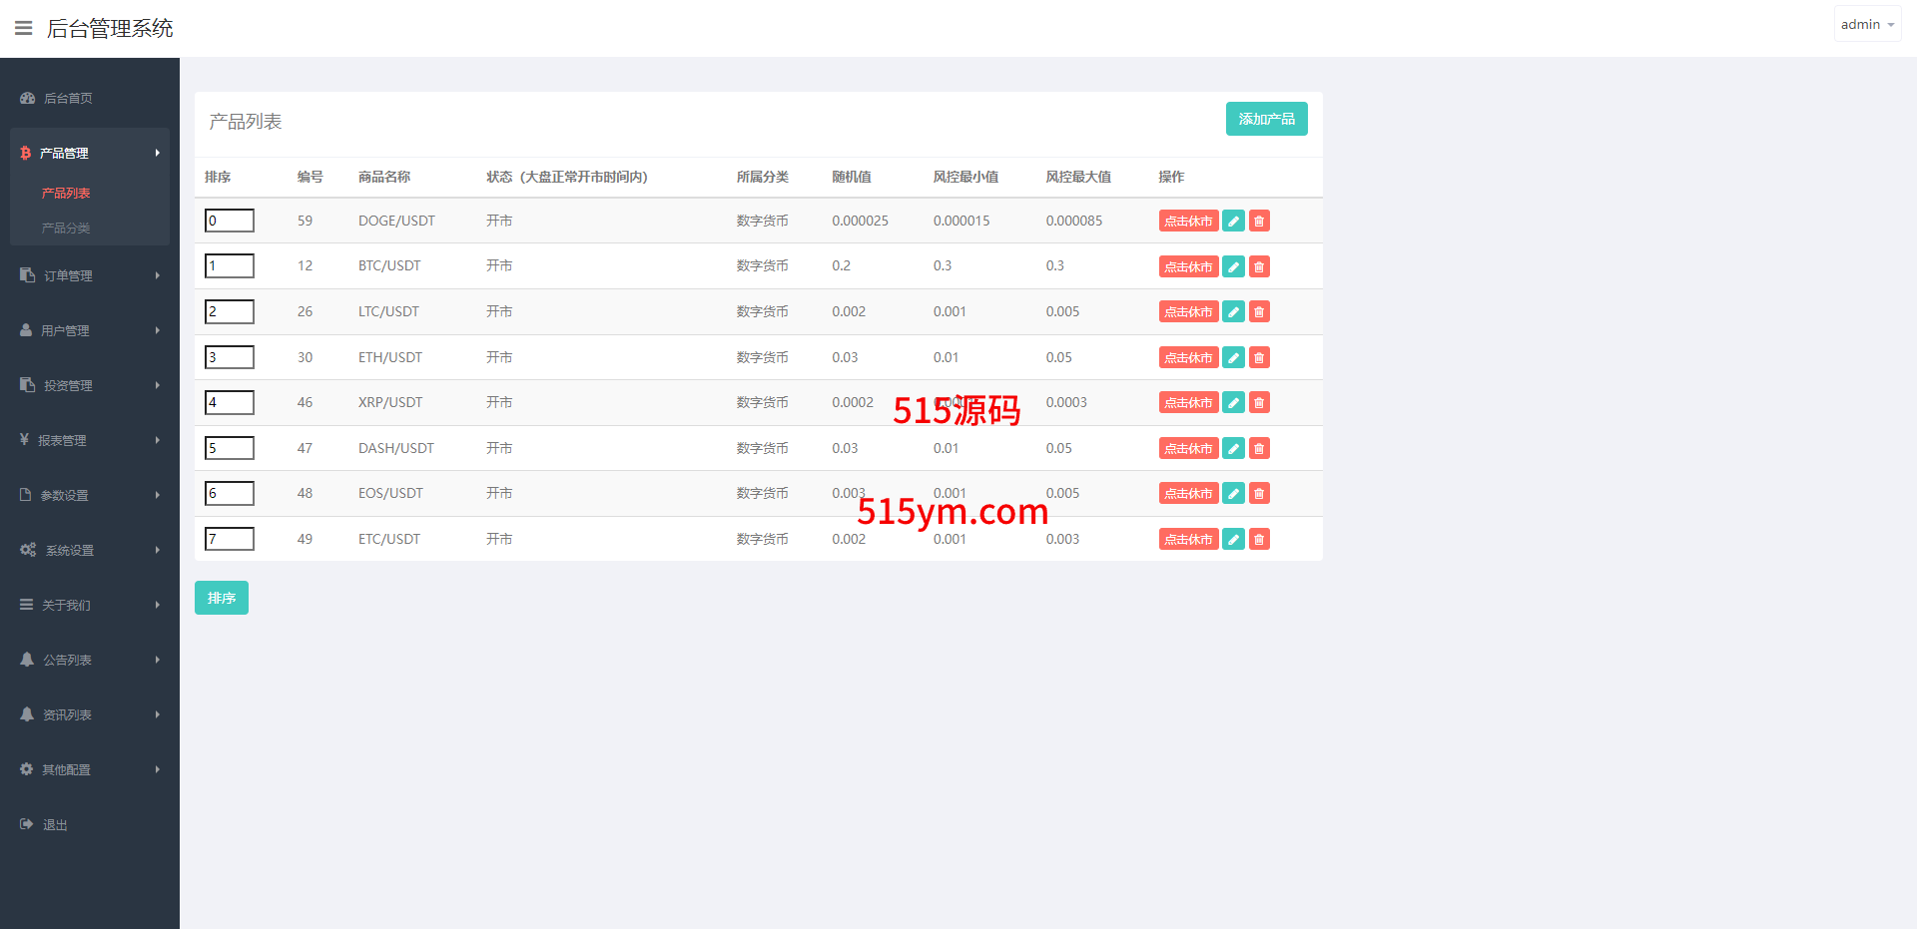The image size is (1917, 929).
Task: Edit the ETC/USDT product with pencil icon
Action: [x=1233, y=540]
